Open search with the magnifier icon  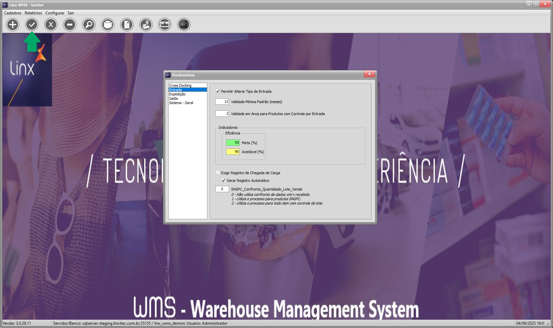pos(89,24)
